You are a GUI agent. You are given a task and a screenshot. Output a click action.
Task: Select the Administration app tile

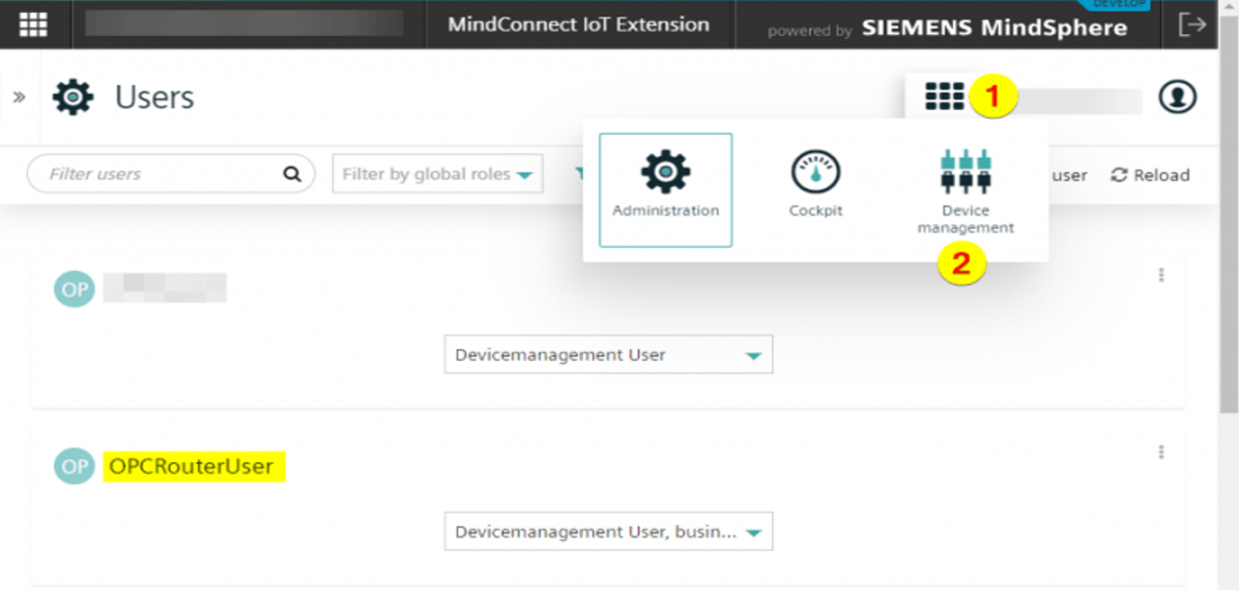click(x=665, y=189)
